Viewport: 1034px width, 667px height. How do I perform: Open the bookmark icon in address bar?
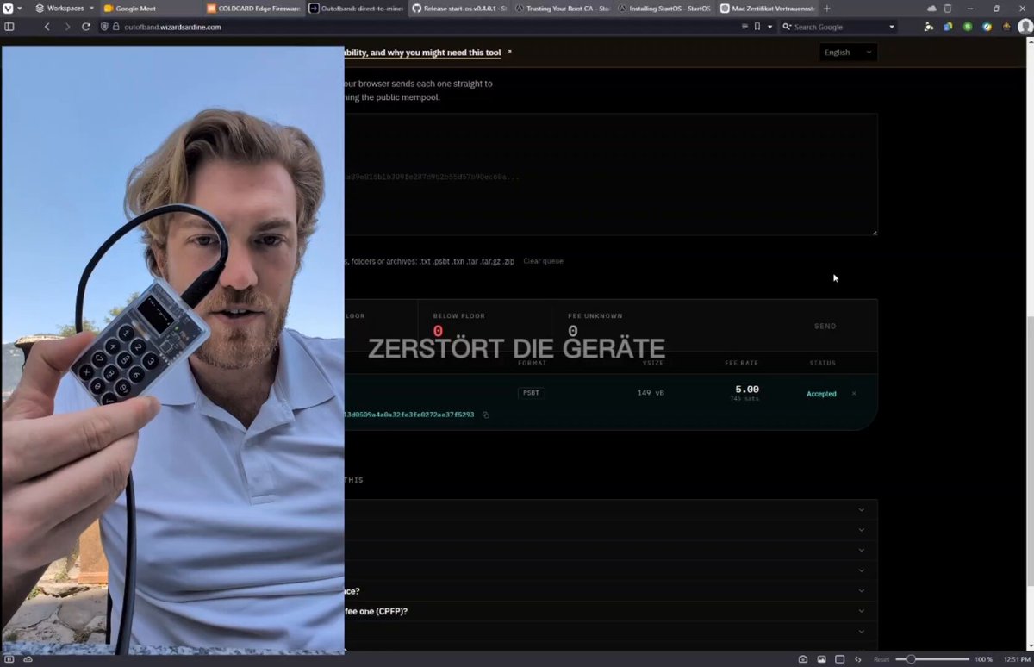point(757,27)
